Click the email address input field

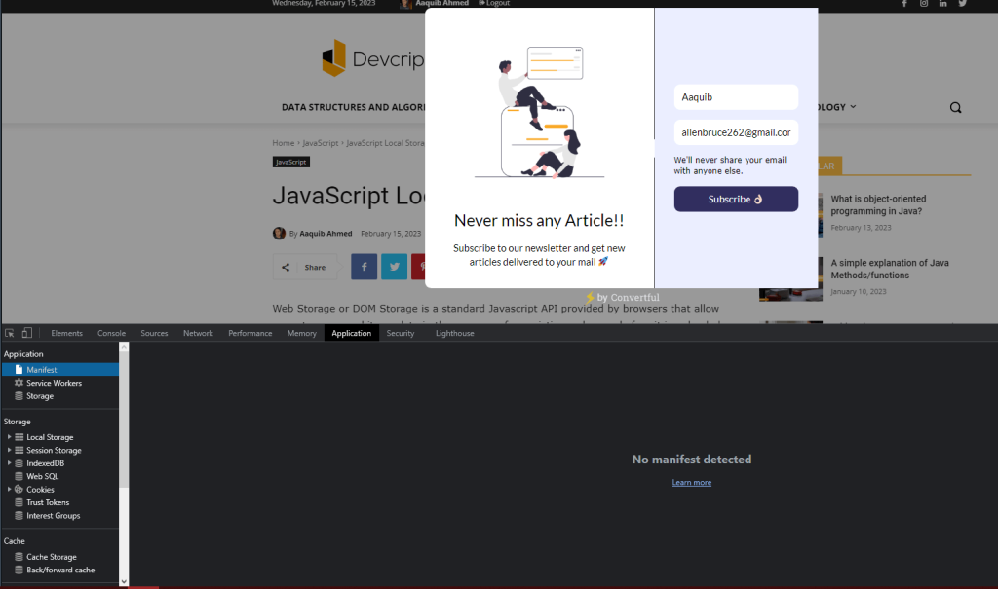736,131
